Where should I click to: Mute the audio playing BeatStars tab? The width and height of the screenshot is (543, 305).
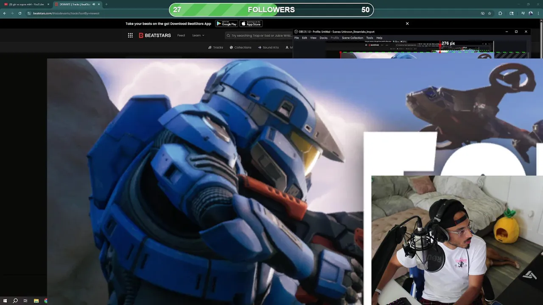93,4
